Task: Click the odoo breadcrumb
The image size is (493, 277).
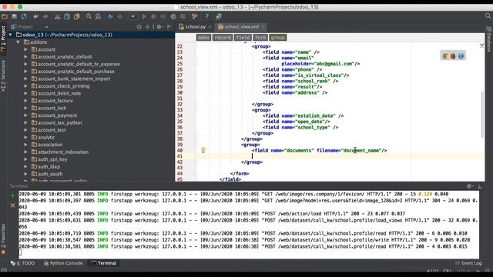Action: (203, 38)
